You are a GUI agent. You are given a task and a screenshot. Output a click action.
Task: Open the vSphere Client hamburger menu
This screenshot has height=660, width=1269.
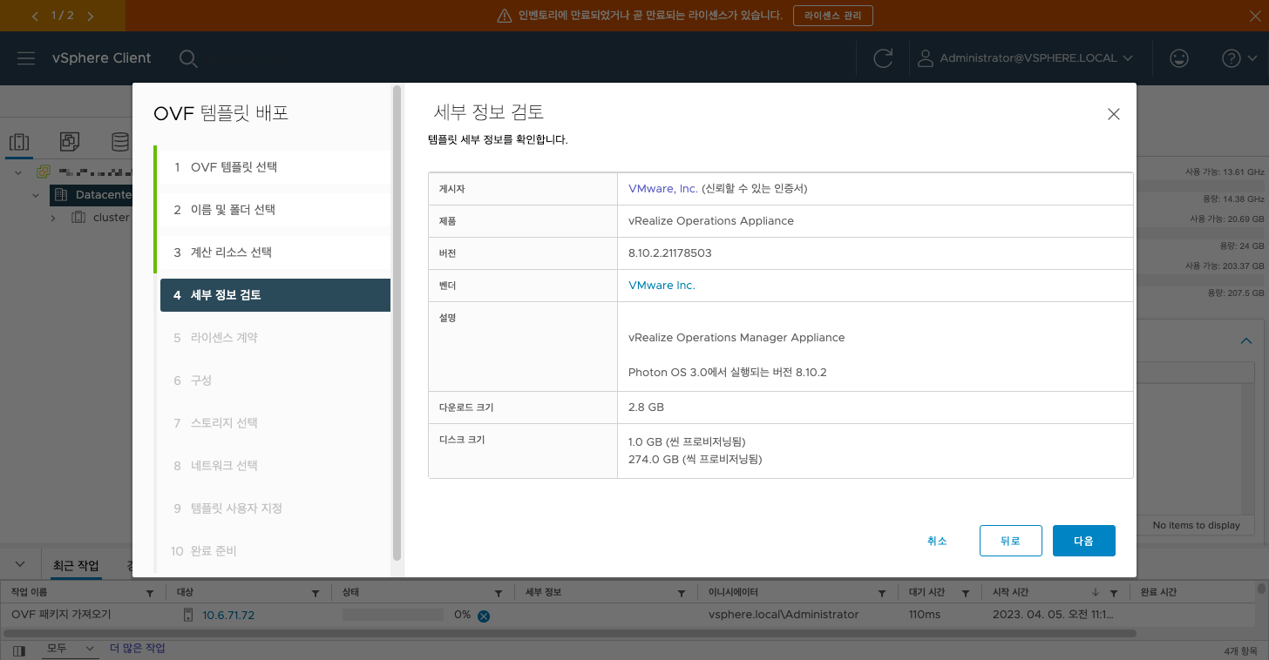(26, 58)
